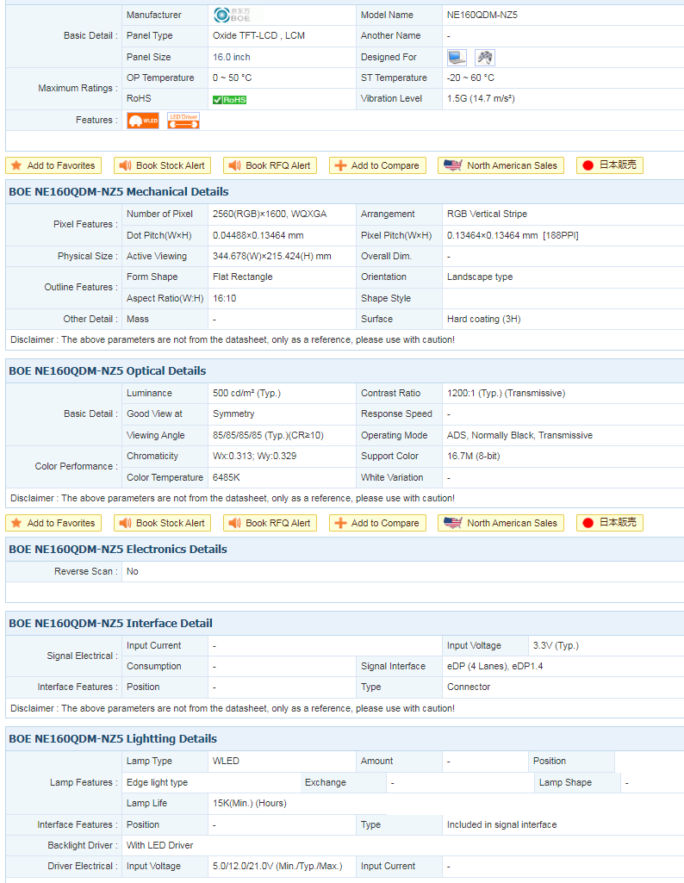Click vibration level 1.5G value
The height and width of the screenshot is (883, 684).
[x=481, y=98]
